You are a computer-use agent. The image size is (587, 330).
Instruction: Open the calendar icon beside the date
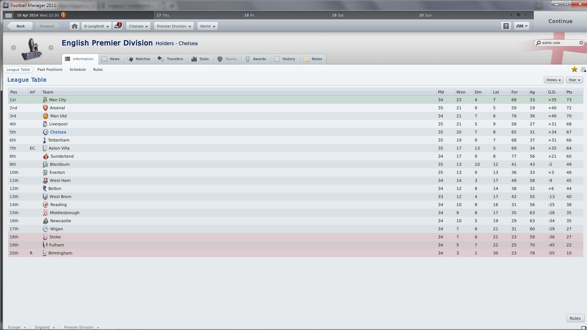(x=9, y=15)
